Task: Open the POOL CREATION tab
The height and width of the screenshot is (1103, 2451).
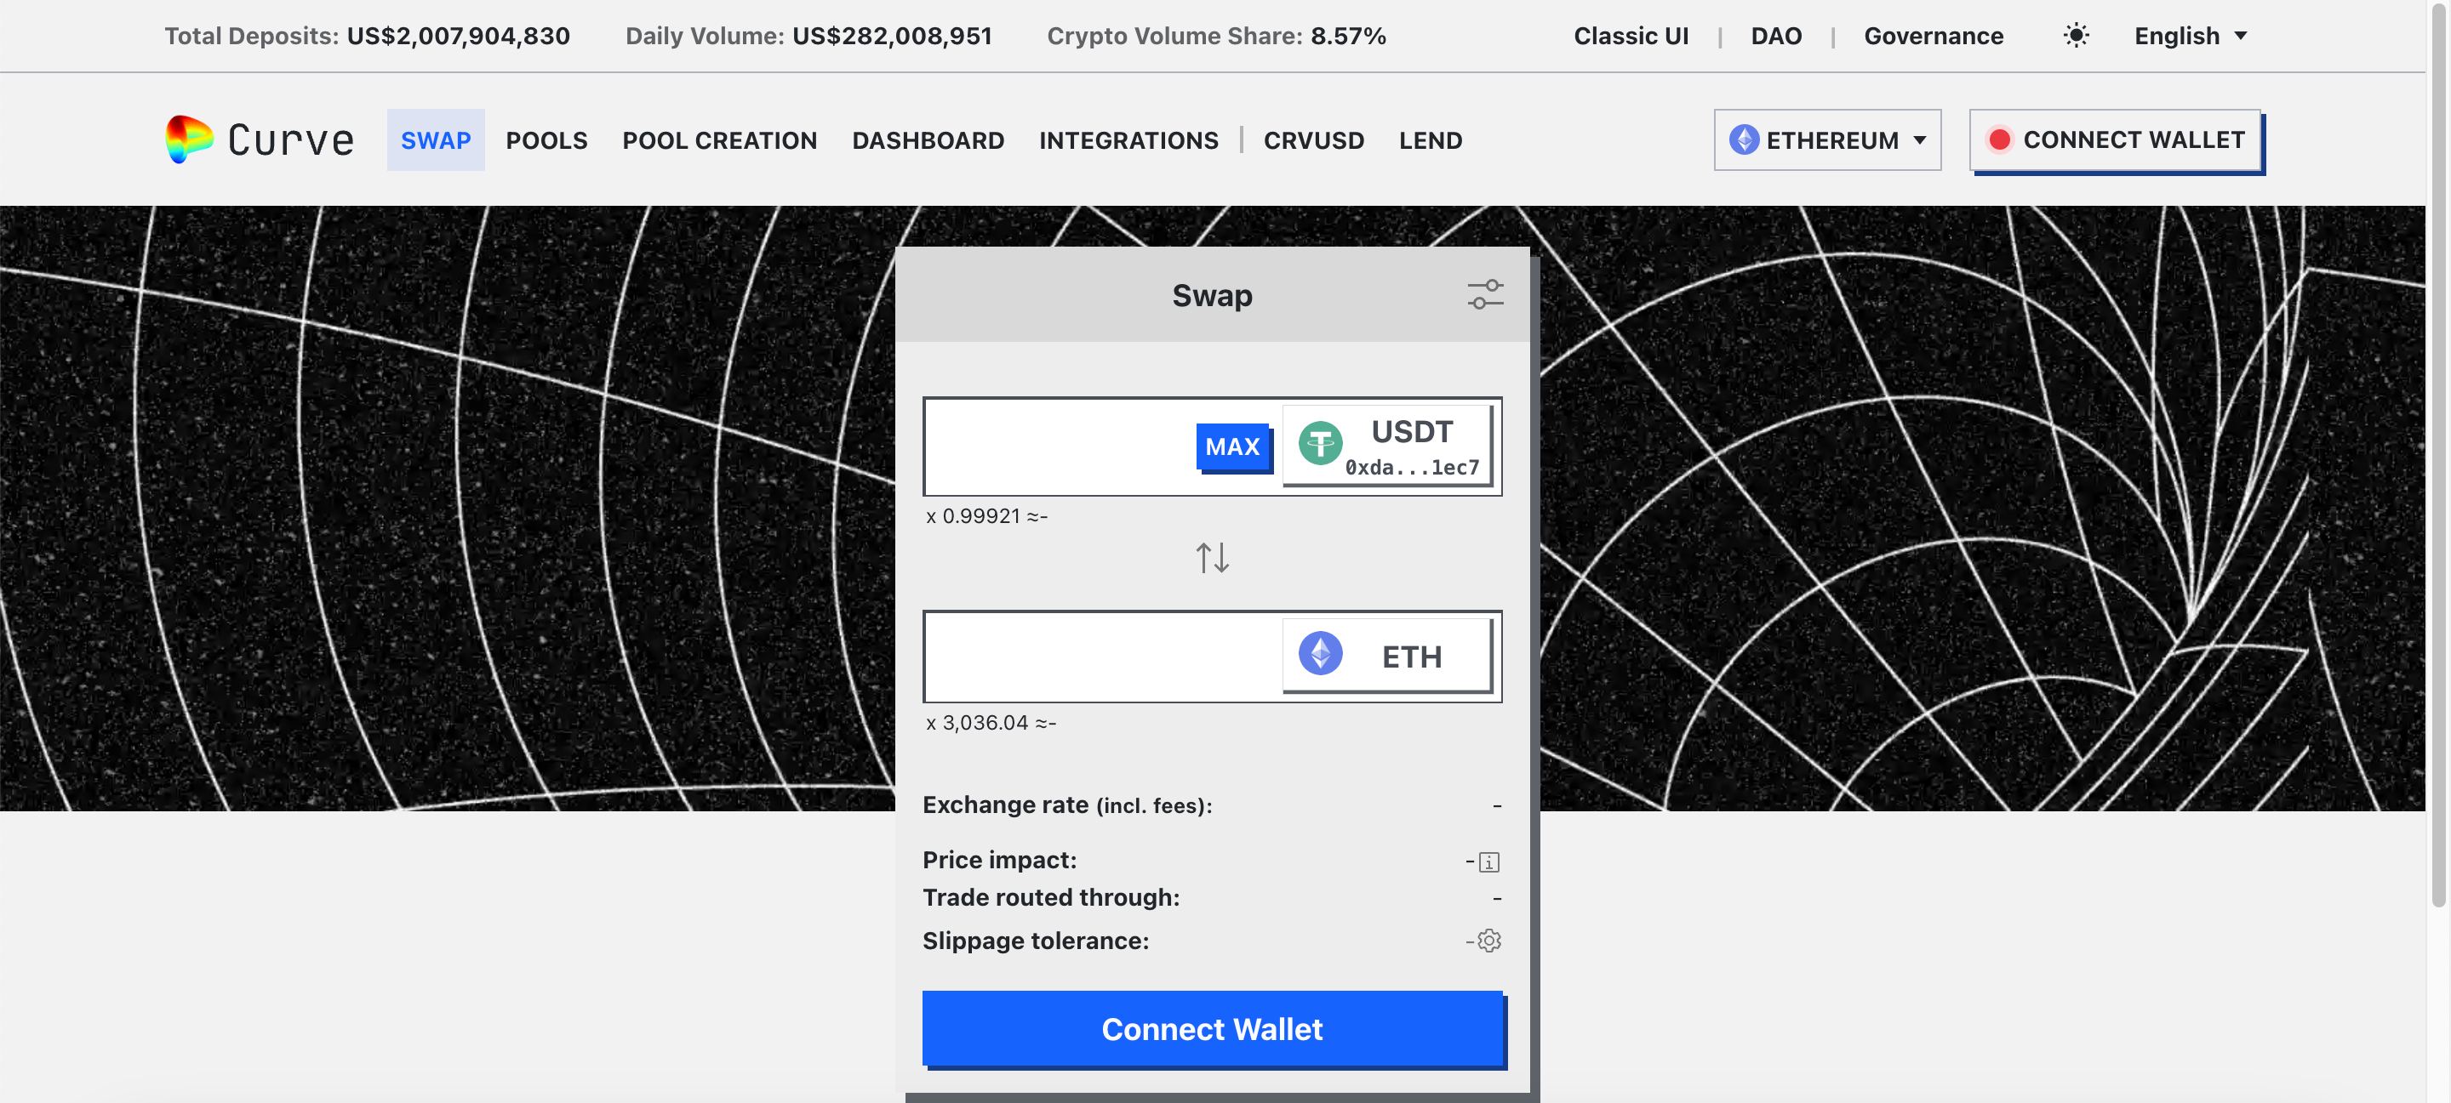Action: (719, 140)
